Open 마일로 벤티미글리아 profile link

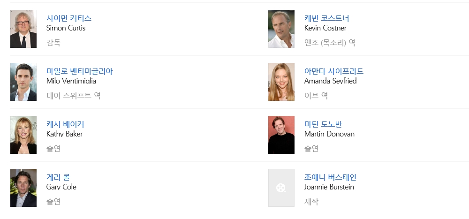[x=79, y=71]
